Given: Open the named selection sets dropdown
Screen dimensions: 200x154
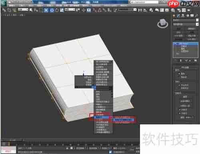Looking at the screenshot, I should click(x=127, y=10).
